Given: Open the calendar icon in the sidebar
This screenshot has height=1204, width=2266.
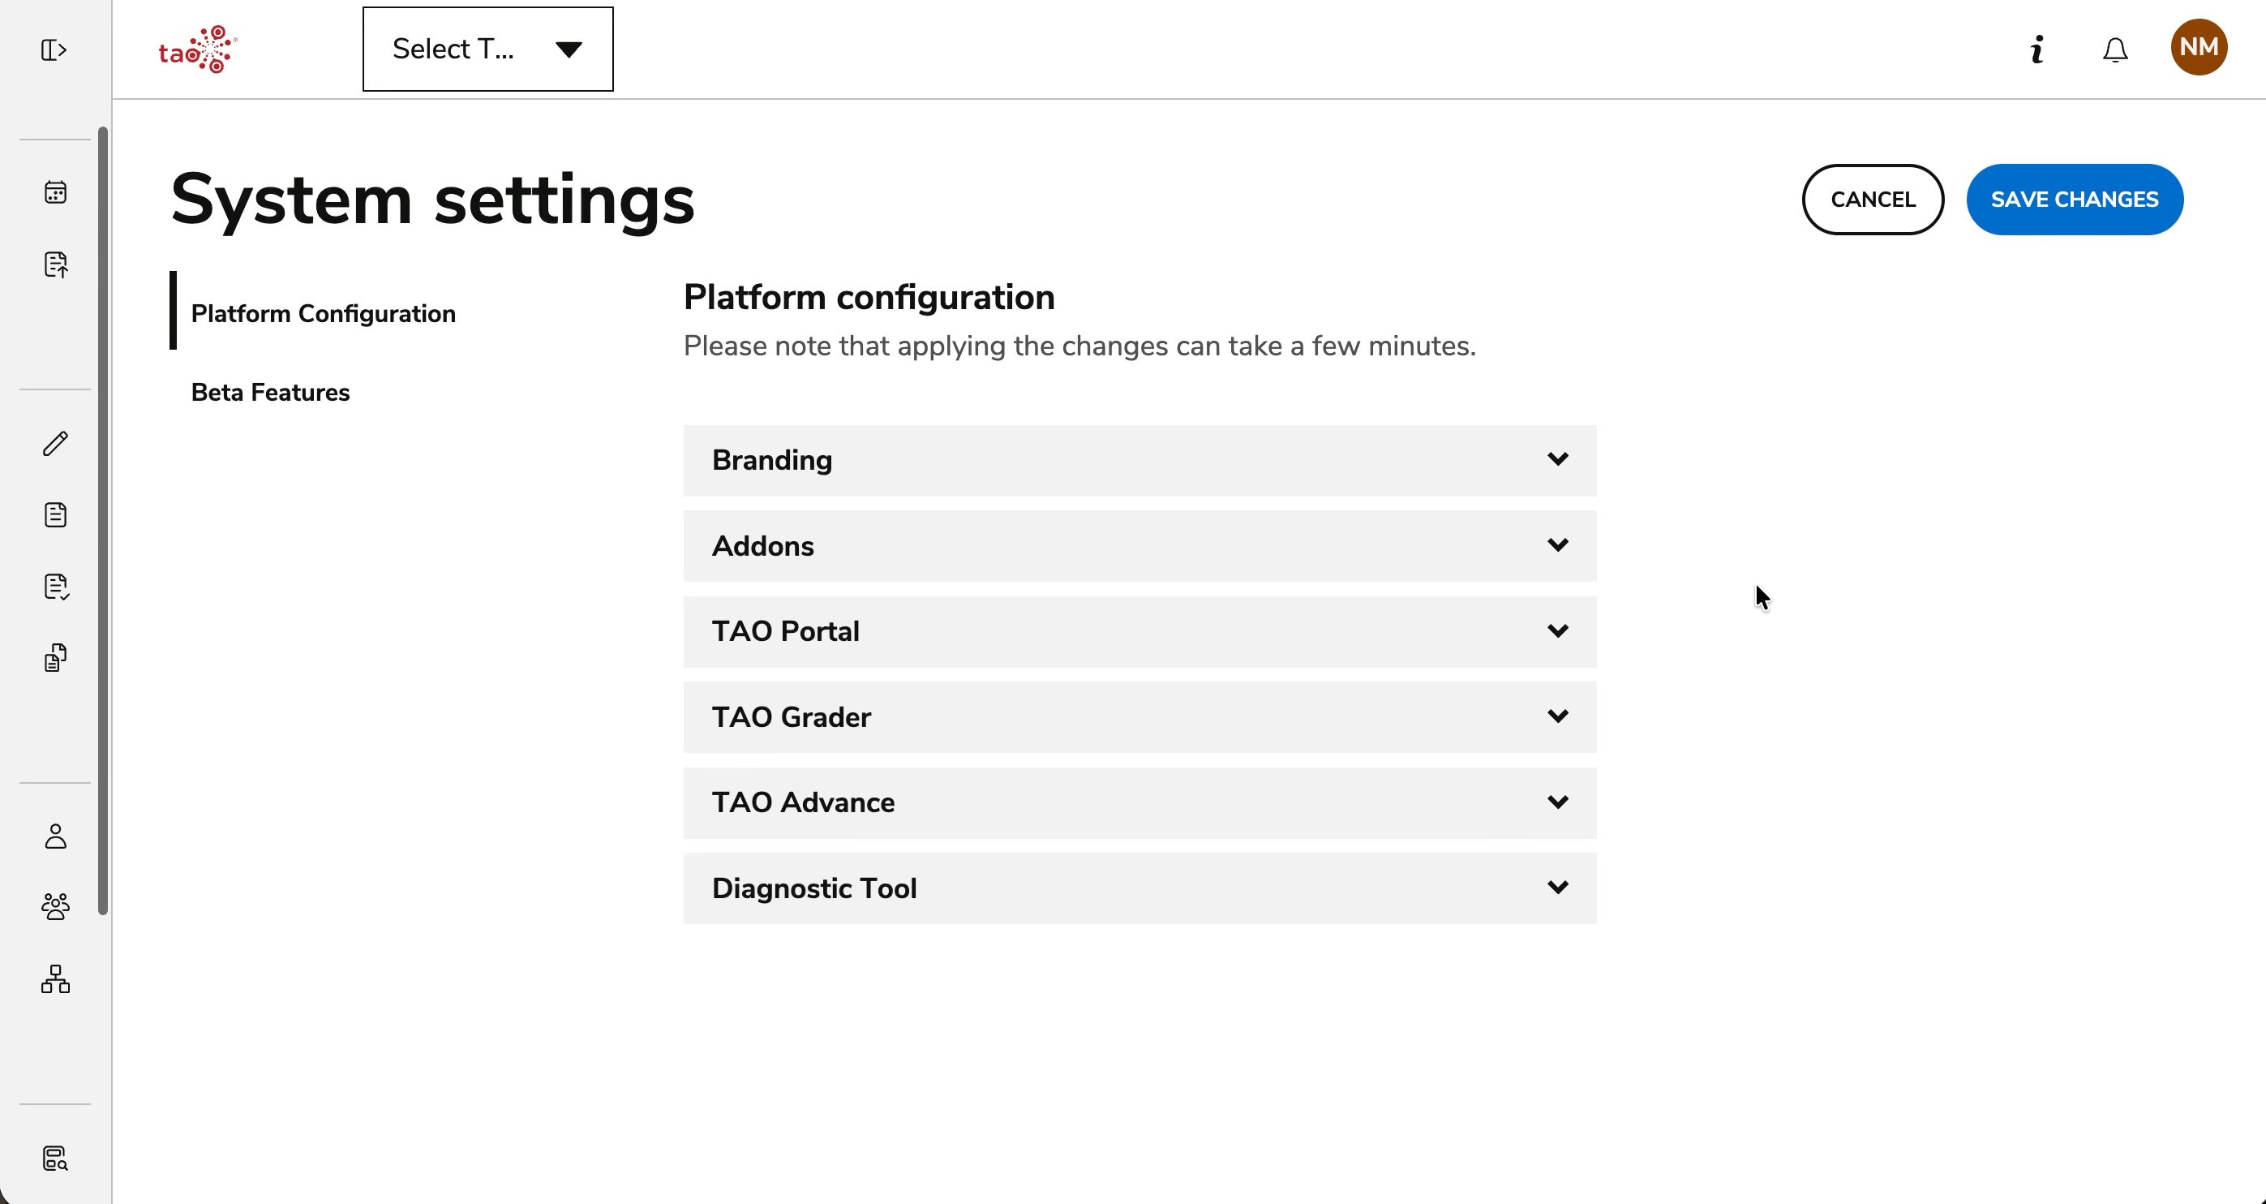Looking at the screenshot, I should [55, 191].
